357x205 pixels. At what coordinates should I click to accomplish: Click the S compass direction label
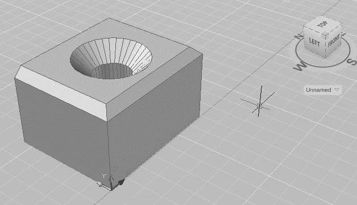click(x=352, y=62)
